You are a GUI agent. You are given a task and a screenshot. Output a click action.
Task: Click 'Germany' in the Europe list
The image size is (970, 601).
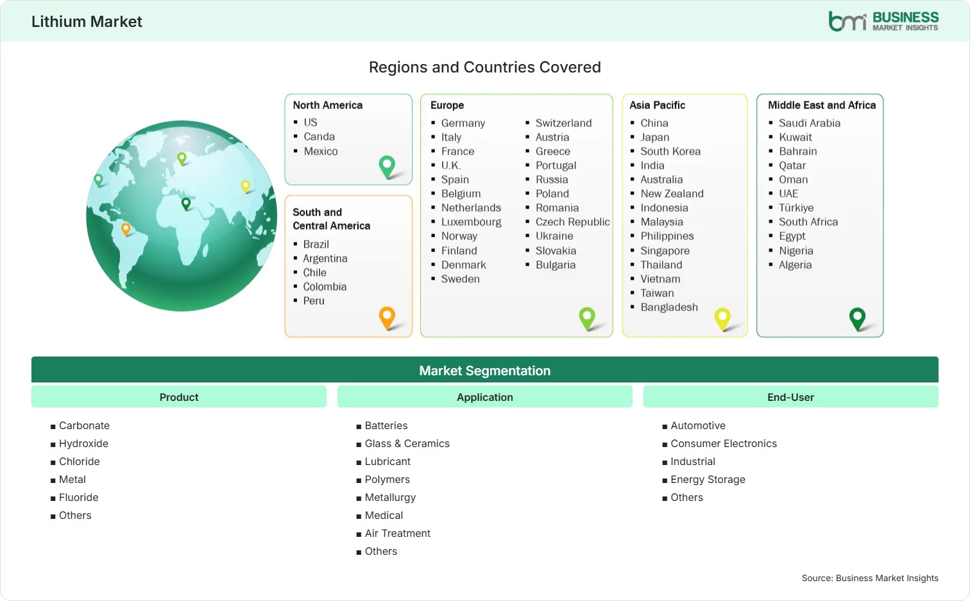tap(463, 123)
